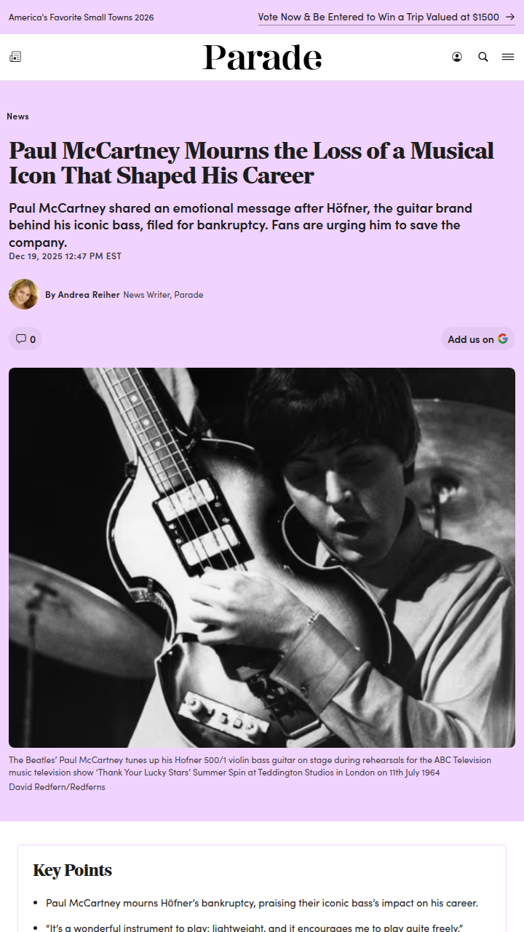
Task: Click Andrea Reiher's author avatar
Action: point(23,294)
